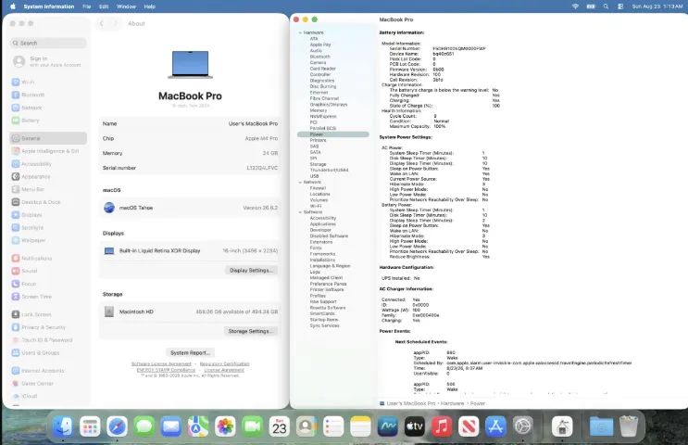This screenshot has height=445, width=688.
Task: Open App Store from the Dock
Action: (x=495, y=426)
